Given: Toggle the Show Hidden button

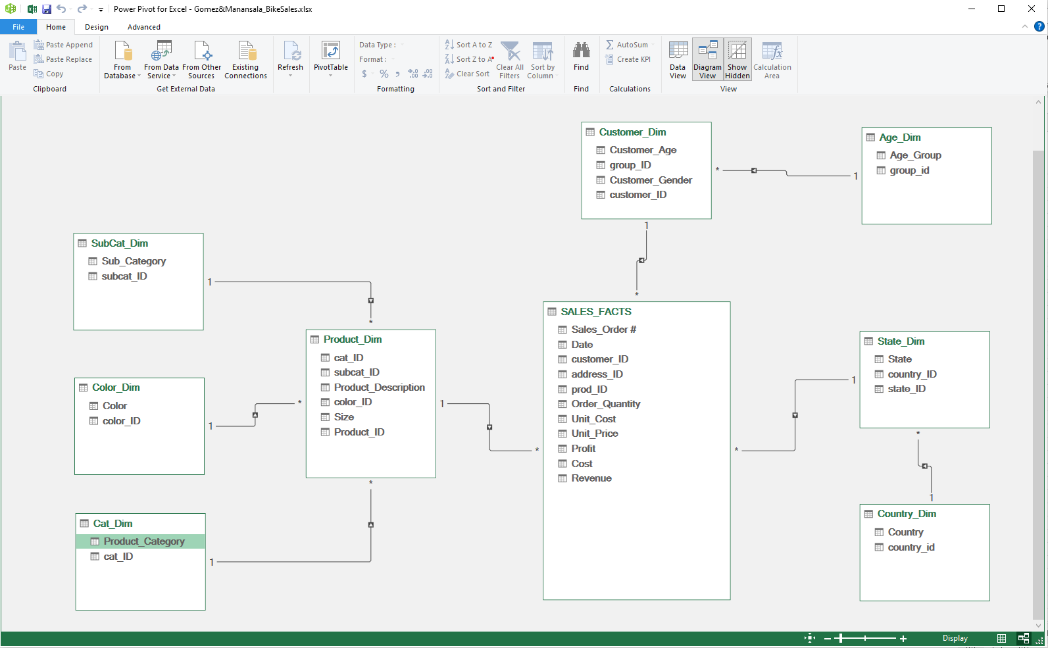Looking at the screenshot, I should pyautogui.click(x=737, y=60).
